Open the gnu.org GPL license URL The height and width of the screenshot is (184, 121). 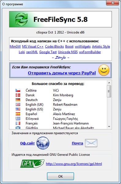(74, 164)
